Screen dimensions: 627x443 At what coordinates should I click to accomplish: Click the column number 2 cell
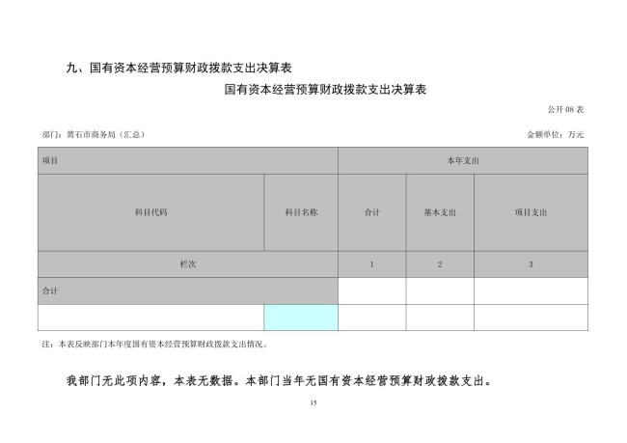click(439, 264)
